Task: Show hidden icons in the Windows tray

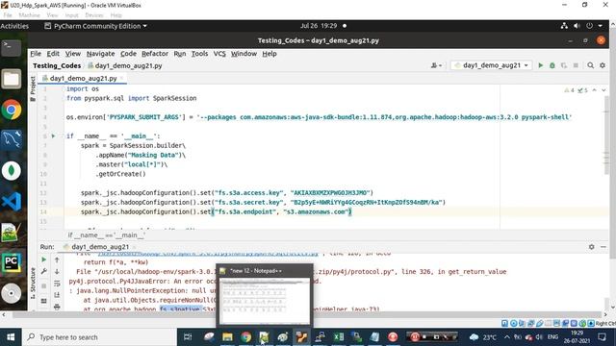Action: 507,337
